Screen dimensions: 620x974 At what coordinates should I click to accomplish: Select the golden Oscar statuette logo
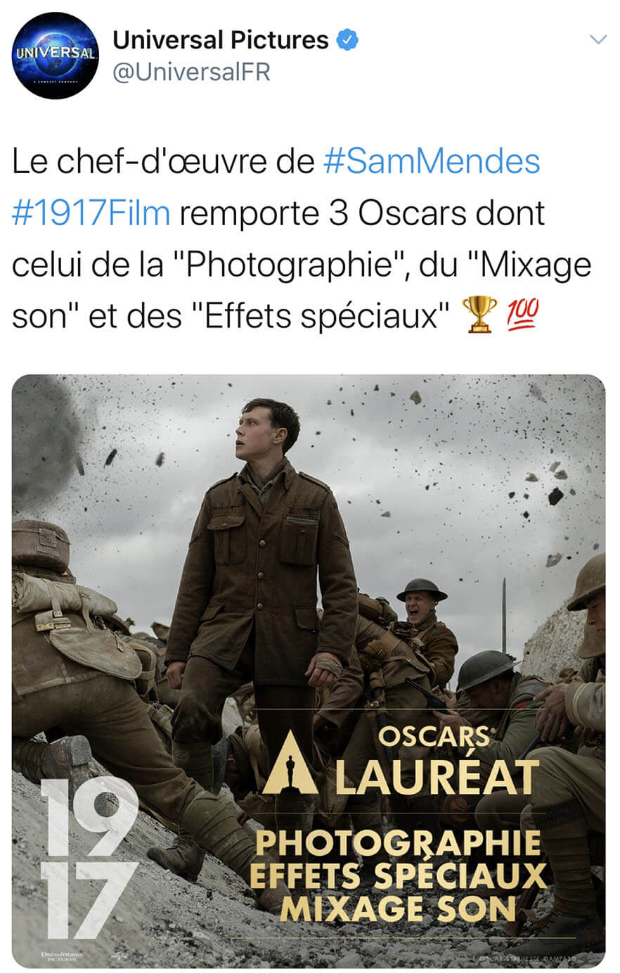click(290, 763)
